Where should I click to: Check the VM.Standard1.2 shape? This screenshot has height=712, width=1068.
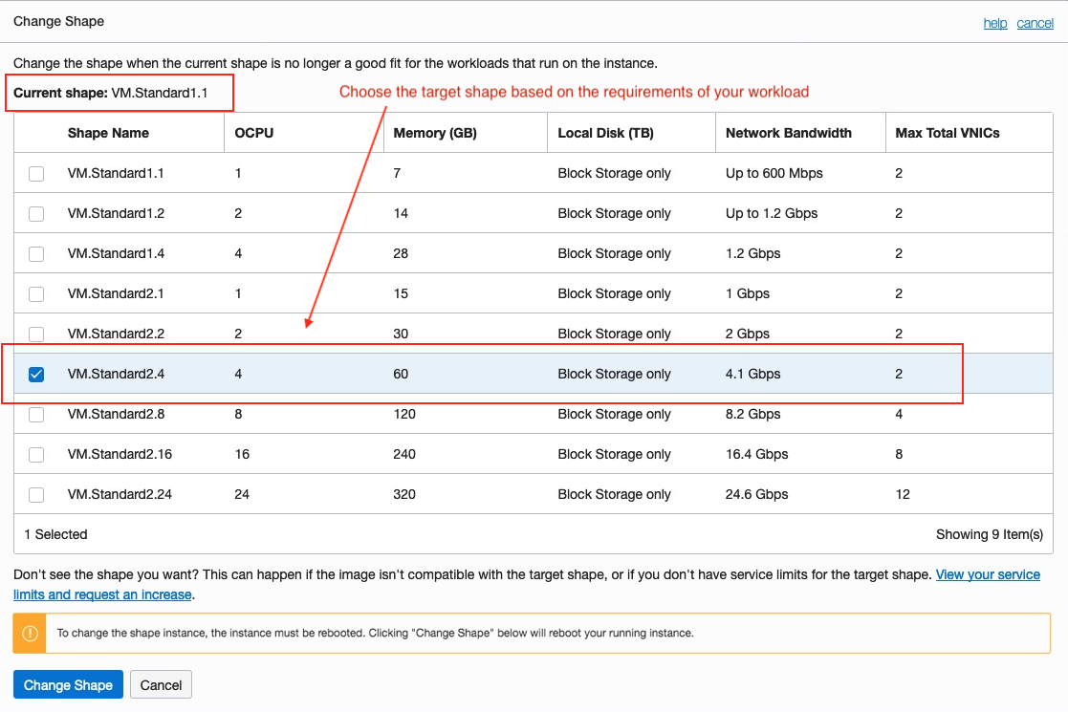35,213
